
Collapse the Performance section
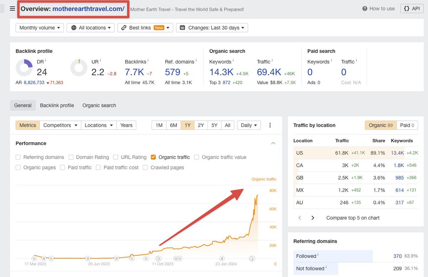point(273,143)
